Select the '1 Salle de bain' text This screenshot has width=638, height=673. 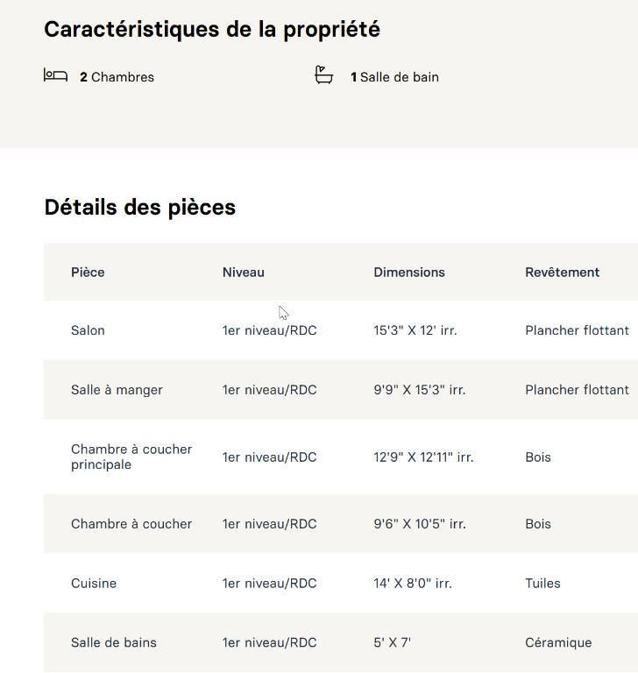point(394,77)
